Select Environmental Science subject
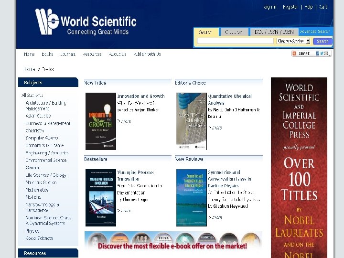 coord(46,161)
